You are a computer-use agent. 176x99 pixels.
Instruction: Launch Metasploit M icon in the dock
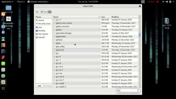3,33
